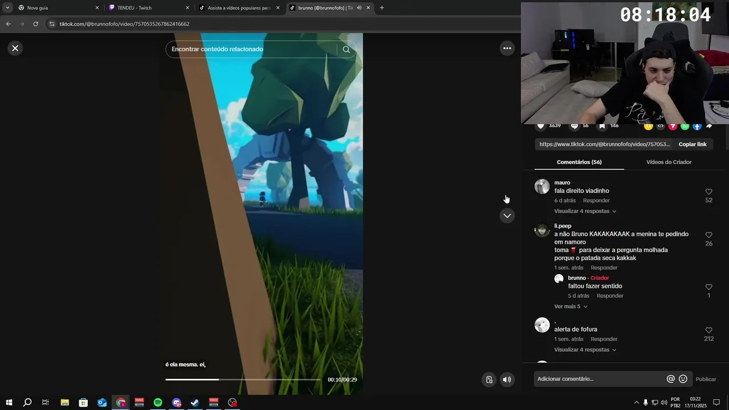The width and height of the screenshot is (729, 410).
Task: Like brunno's reply with heart
Action: coord(708,287)
